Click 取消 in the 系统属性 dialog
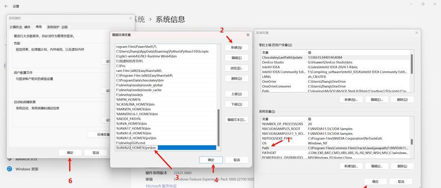Screen dimensions: 441x188 pyautogui.click(x=96, y=153)
